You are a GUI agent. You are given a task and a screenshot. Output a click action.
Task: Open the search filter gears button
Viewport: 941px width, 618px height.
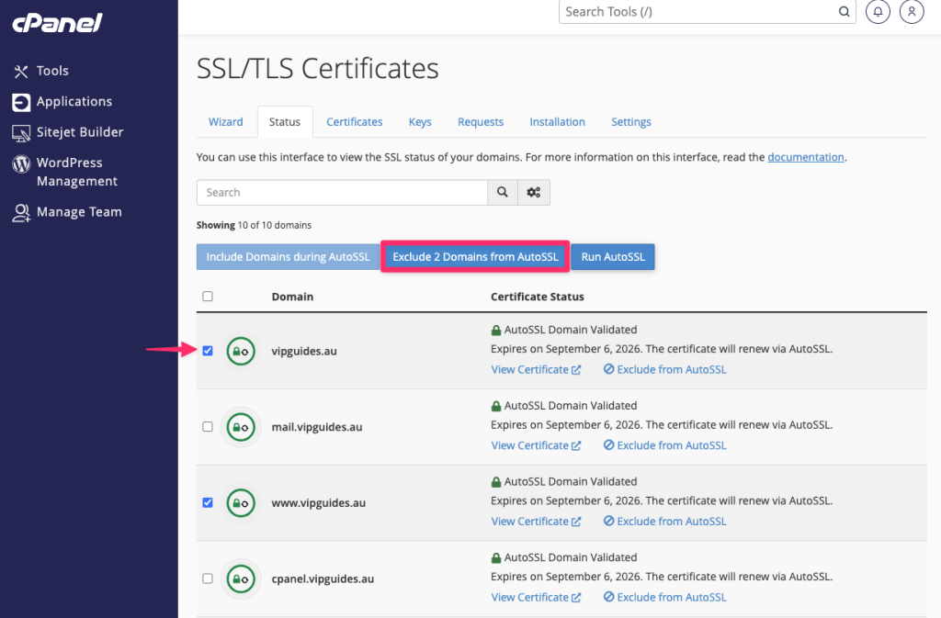534,193
